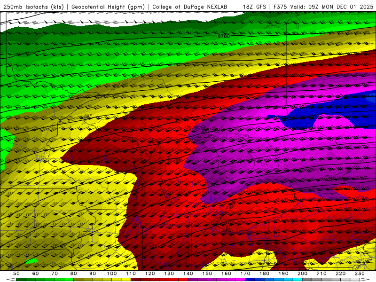Click the 200 value on the legend
This screenshot has height=282, width=376.
(x=303, y=274)
